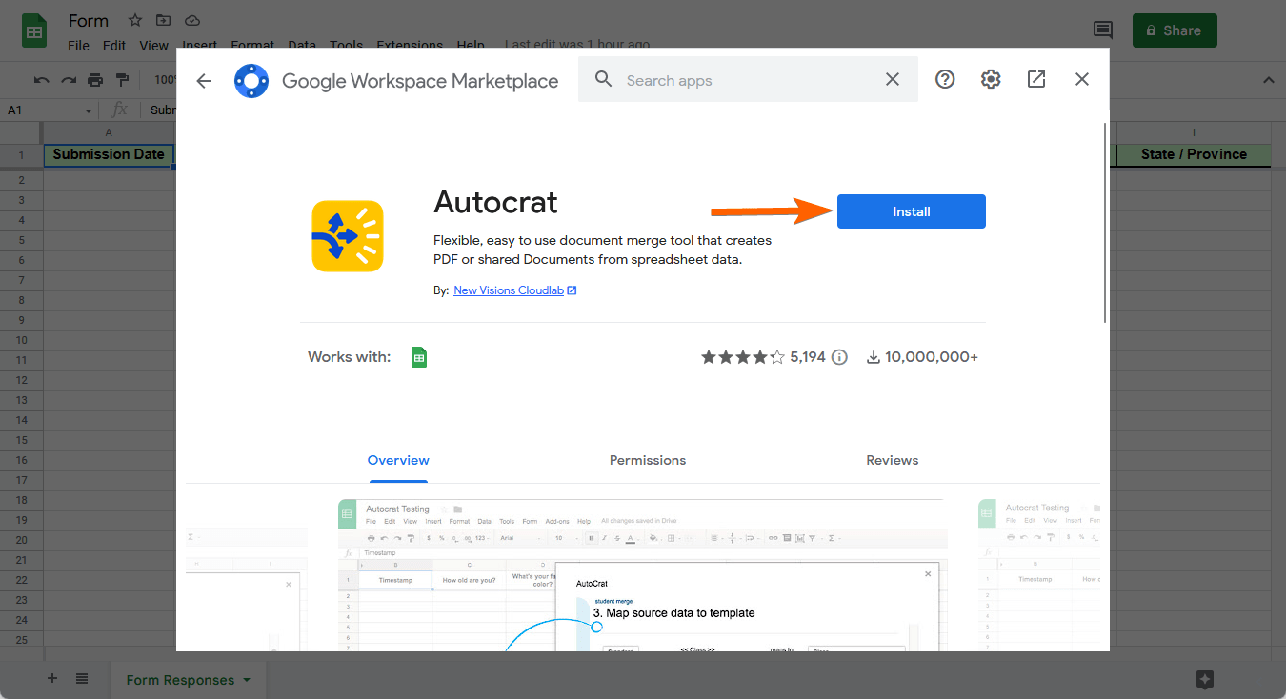The height and width of the screenshot is (699, 1286).
Task: Click the Form document title
Action: click(89, 20)
